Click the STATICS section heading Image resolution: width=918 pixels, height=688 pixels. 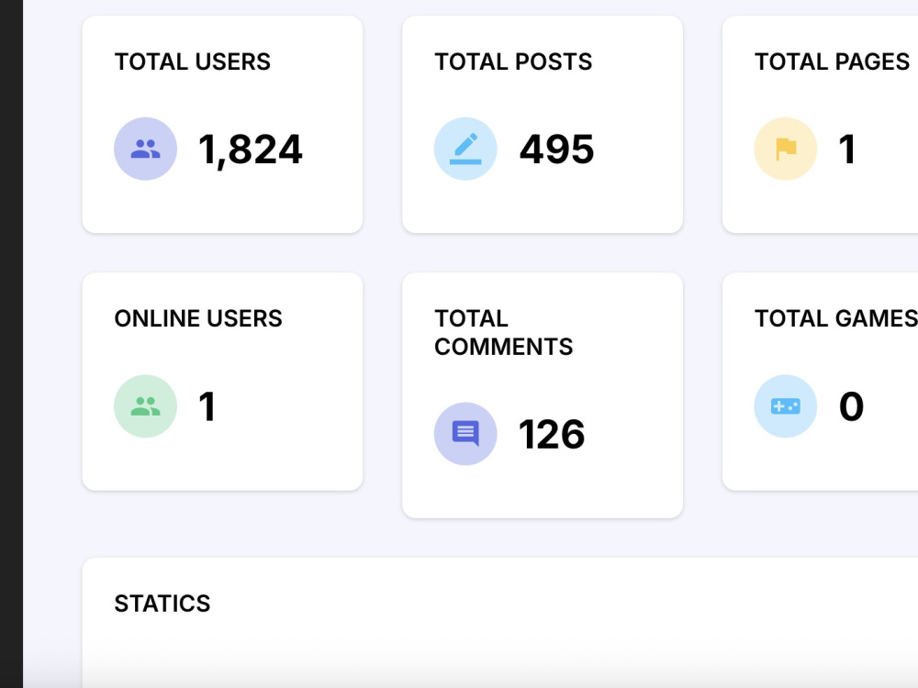click(x=162, y=604)
